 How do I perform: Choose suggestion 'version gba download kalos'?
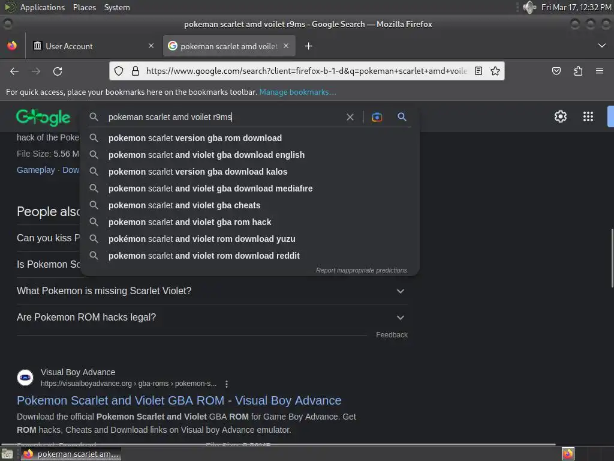250,172
